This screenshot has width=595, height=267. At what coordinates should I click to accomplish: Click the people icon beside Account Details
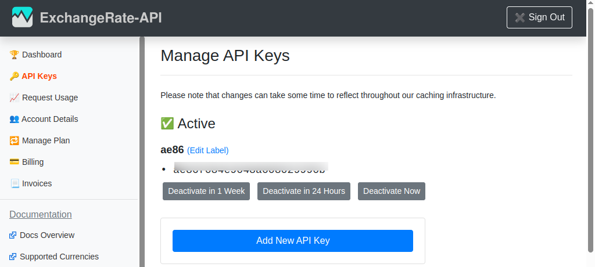point(14,119)
